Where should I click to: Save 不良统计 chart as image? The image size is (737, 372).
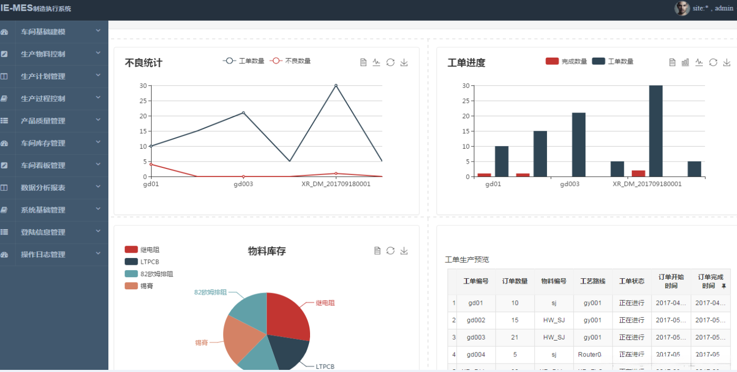404,62
